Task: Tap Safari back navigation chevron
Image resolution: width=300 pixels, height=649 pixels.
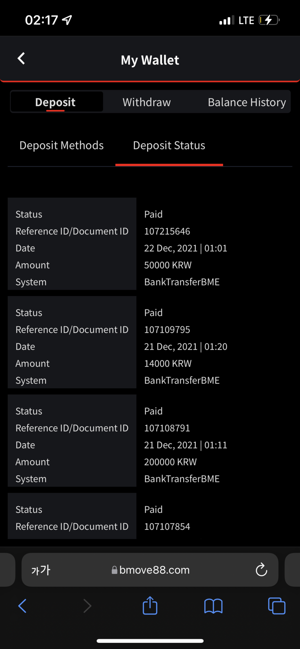Action: coord(22,606)
